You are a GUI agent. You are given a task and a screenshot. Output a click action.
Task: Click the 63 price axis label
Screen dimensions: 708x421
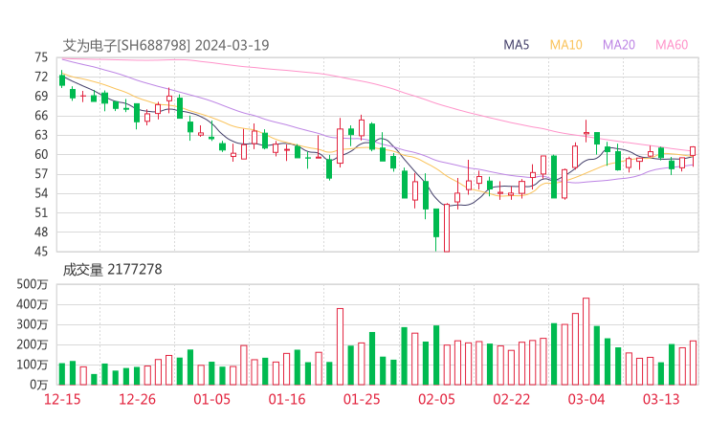coord(41,135)
